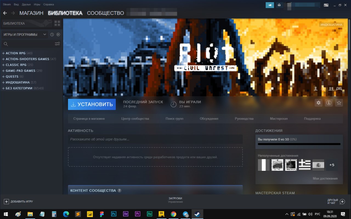
Task: Open Steam announcements megaphone icon
Action: pyautogui.click(x=270, y=5)
